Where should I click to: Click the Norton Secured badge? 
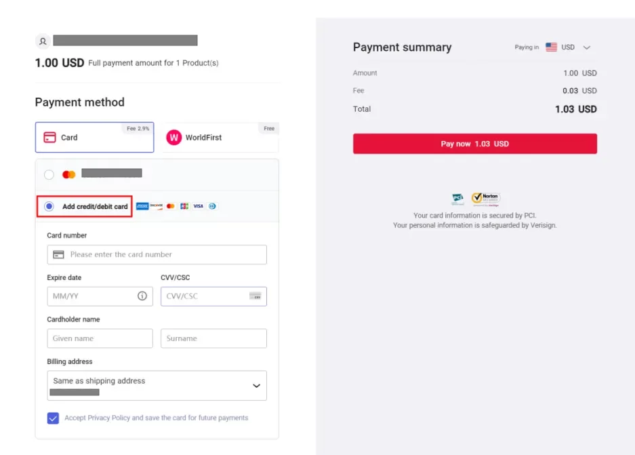point(485,199)
